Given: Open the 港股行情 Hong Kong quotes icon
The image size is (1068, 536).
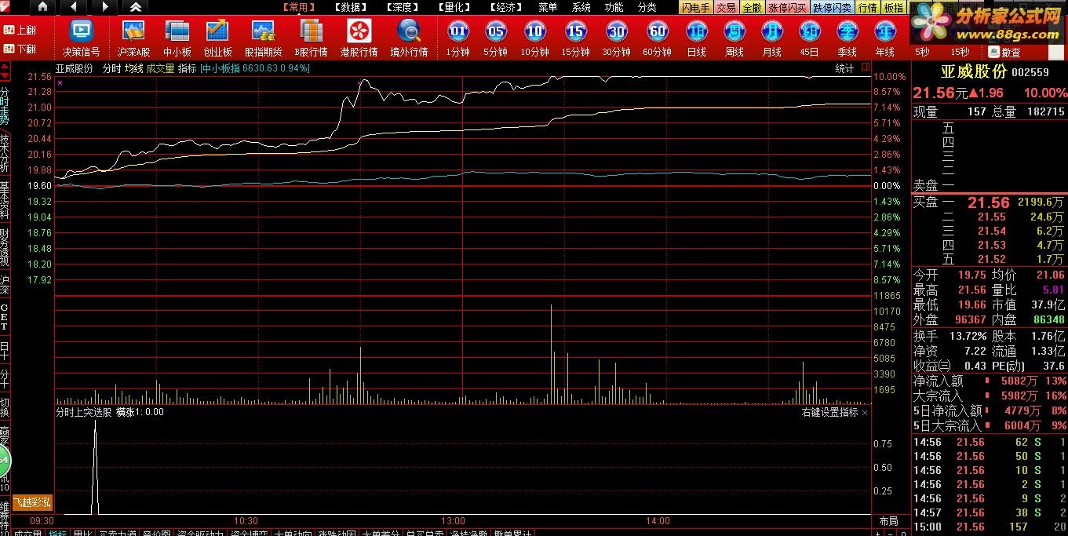Looking at the screenshot, I should click(359, 38).
